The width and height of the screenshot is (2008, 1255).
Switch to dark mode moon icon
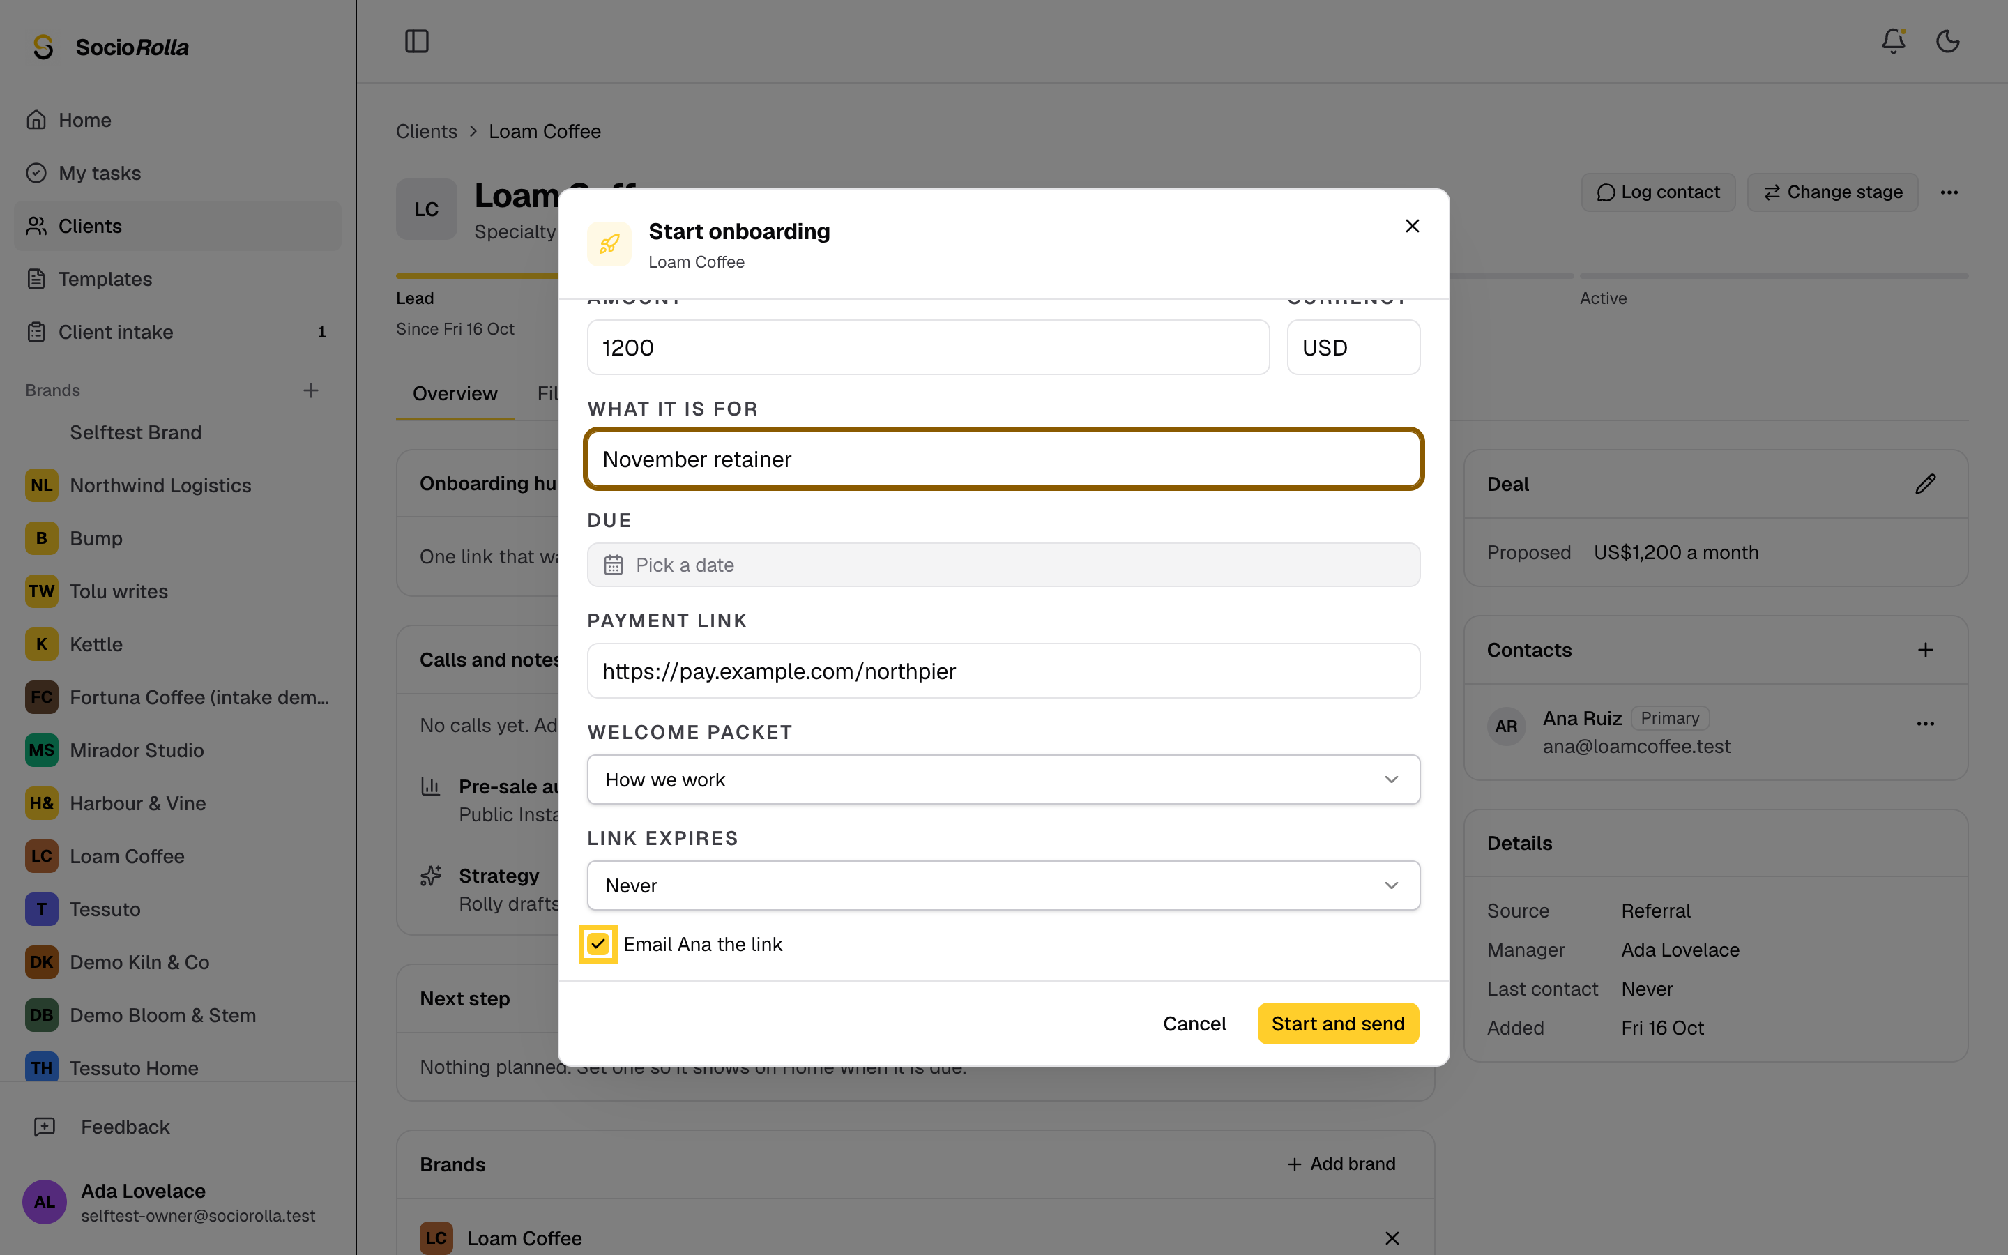point(1947,42)
